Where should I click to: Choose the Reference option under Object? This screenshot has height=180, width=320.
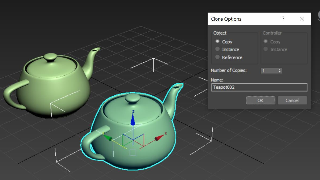[x=217, y=57]
